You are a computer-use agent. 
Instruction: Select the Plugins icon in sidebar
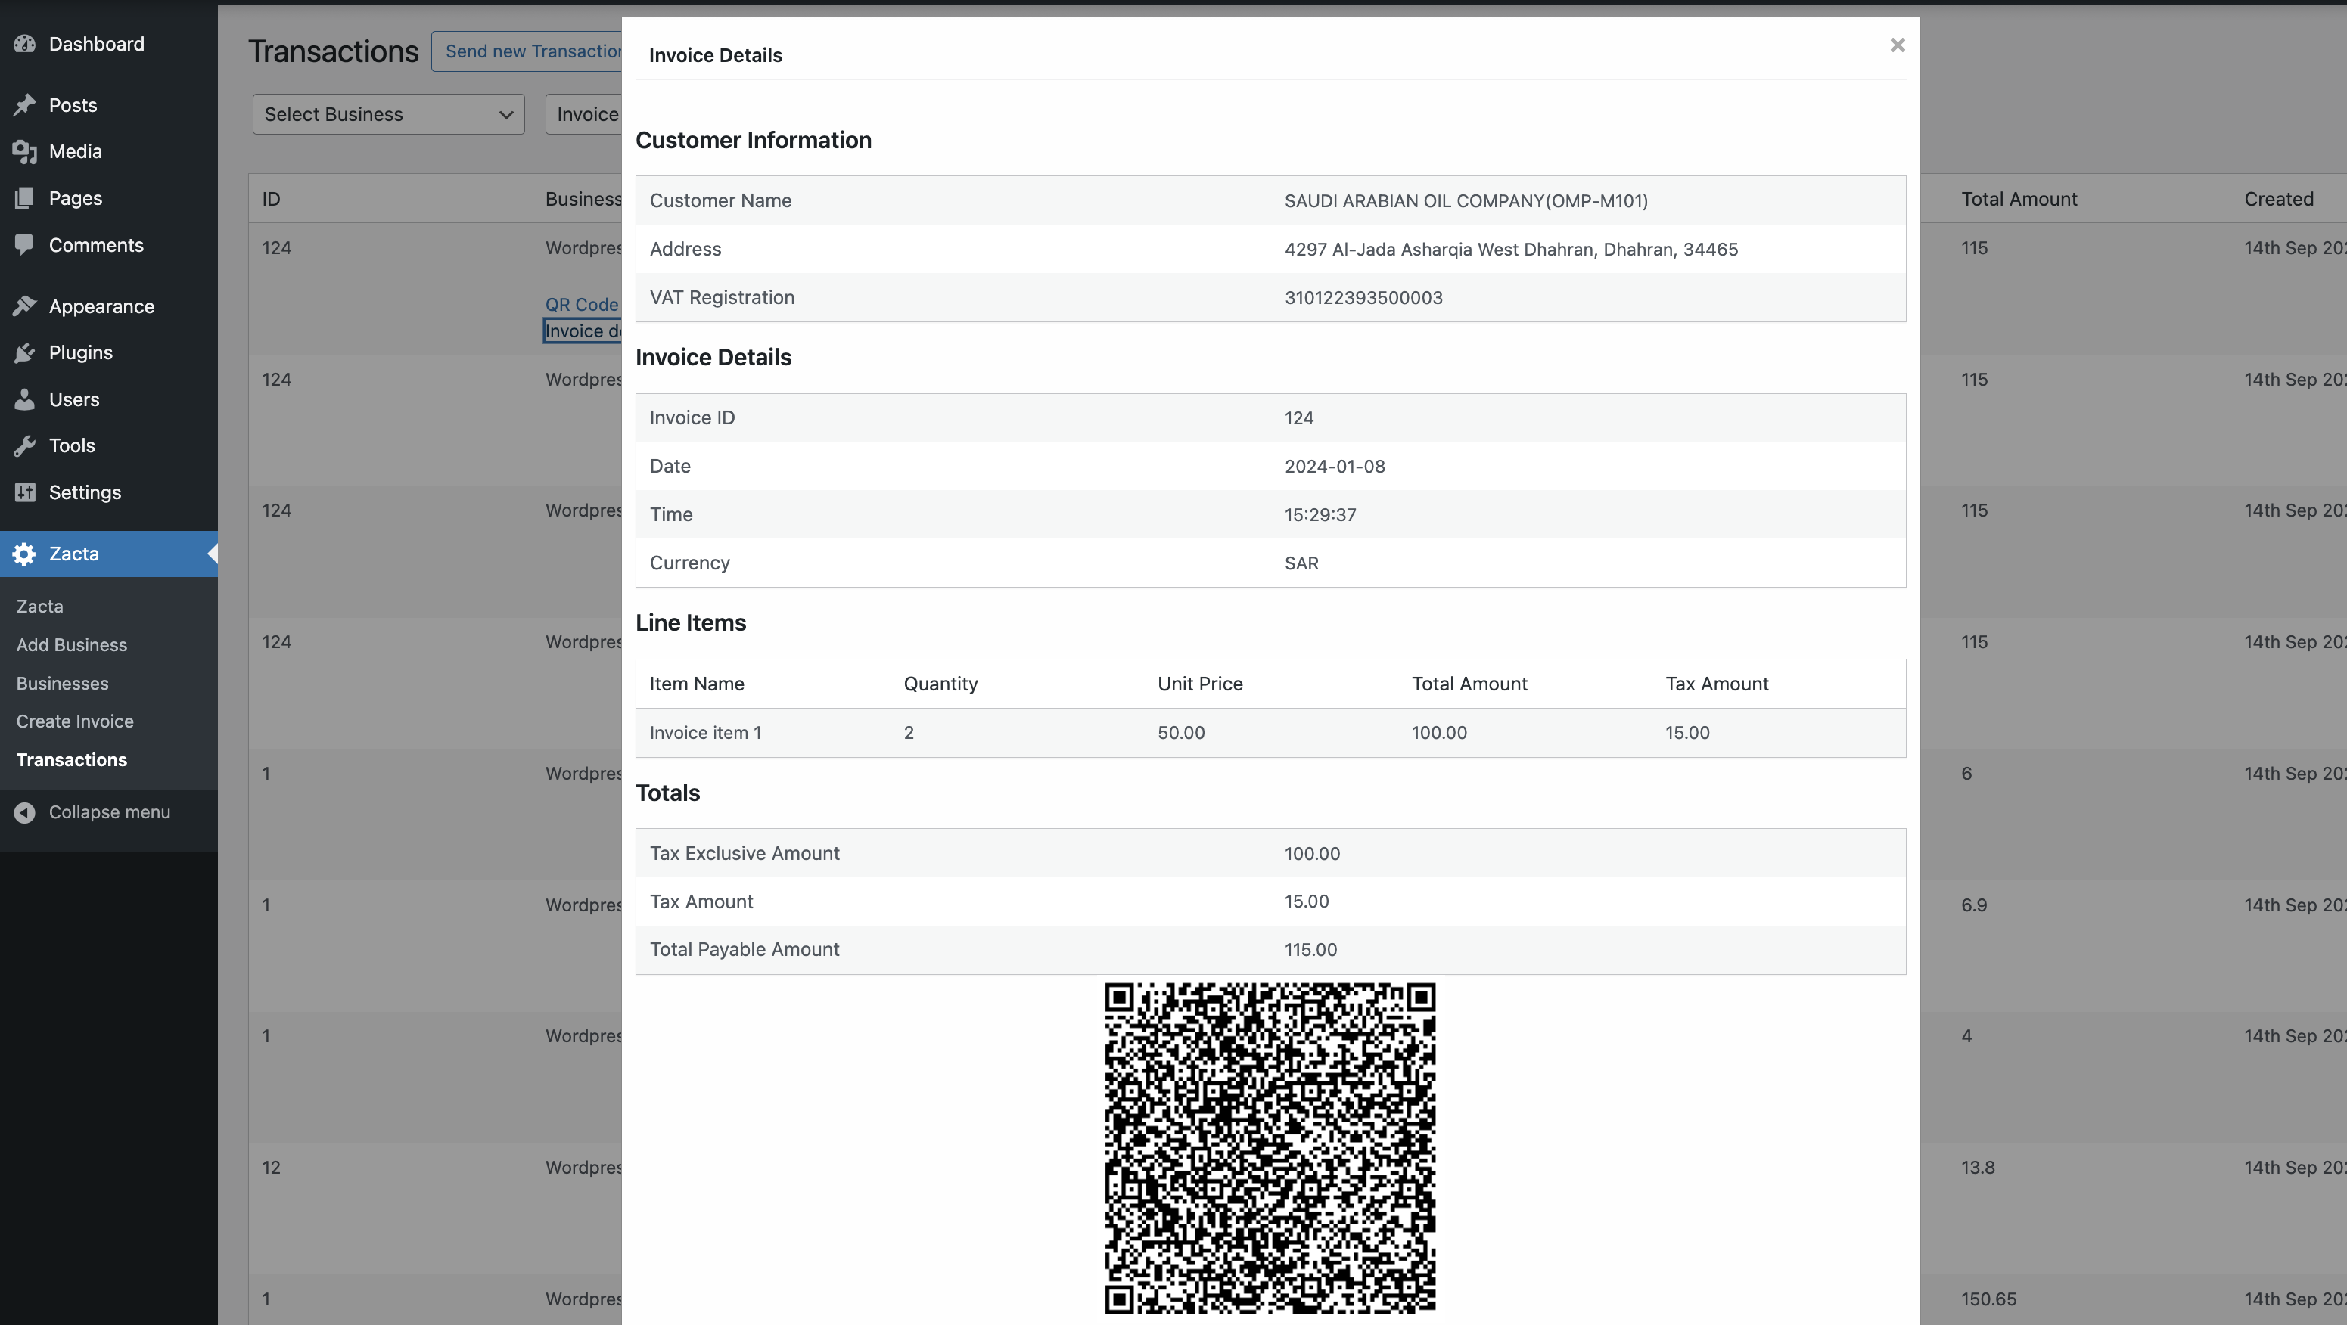pyautogui.click(x=24, y=352)
